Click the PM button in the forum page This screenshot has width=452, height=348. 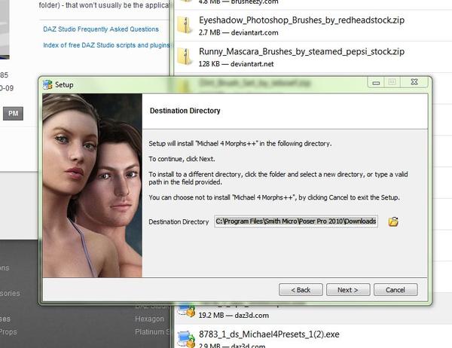13,113
